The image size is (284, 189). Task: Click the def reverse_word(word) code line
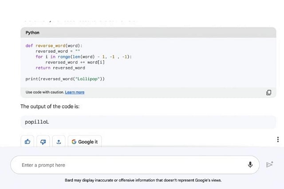point(54,46)
